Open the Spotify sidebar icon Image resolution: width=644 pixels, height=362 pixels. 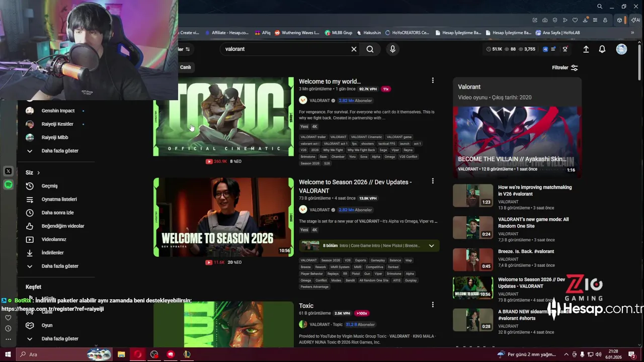[x=8, y=185]
